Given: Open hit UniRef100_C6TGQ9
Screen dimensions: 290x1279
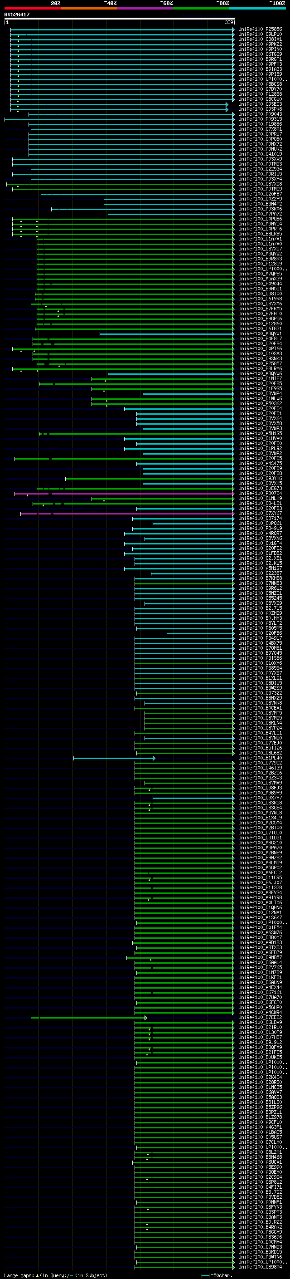Looking at the screenshot, I should 260,54.
